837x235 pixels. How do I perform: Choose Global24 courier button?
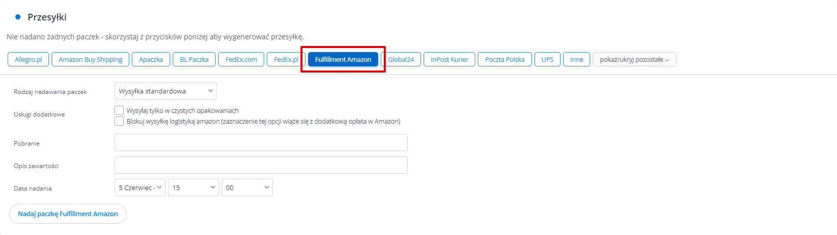(x=401, y=59)
